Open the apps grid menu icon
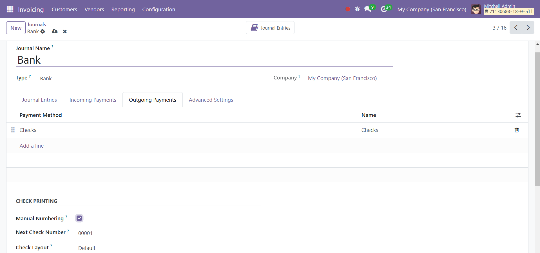The width and height of the screenshot is (540, 253). tap(10, 9)
